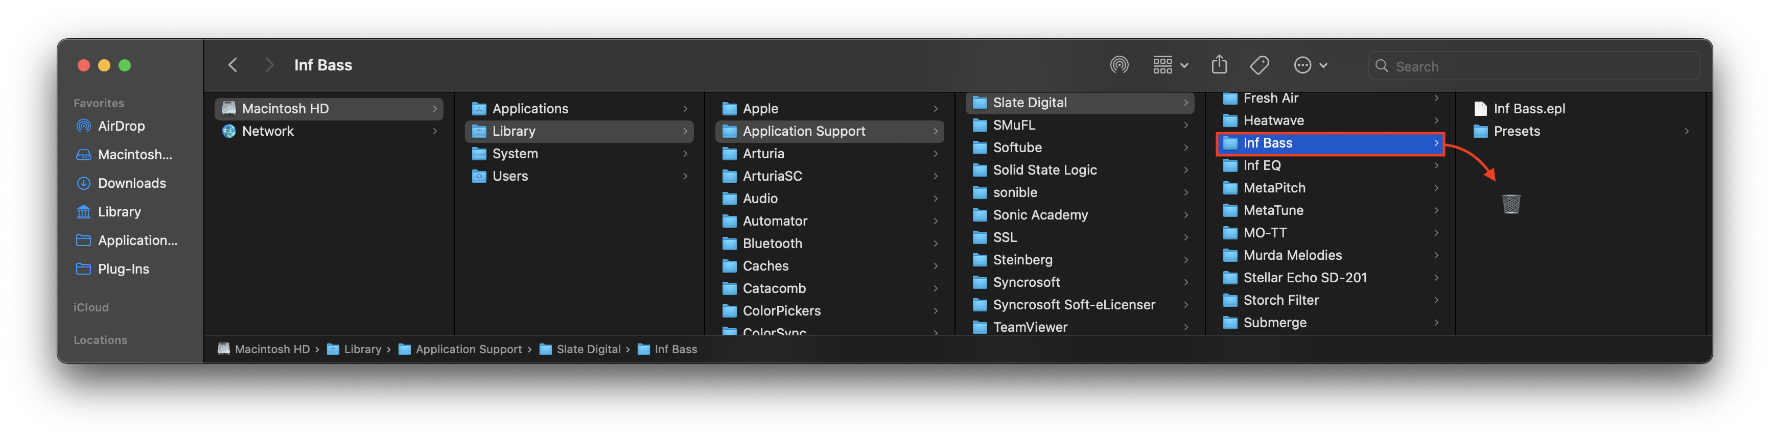Image resolution: width=1770 pixels, height=439 pixels.
Task: Select the Murda Melodies folder
Action: (1329, 256)
